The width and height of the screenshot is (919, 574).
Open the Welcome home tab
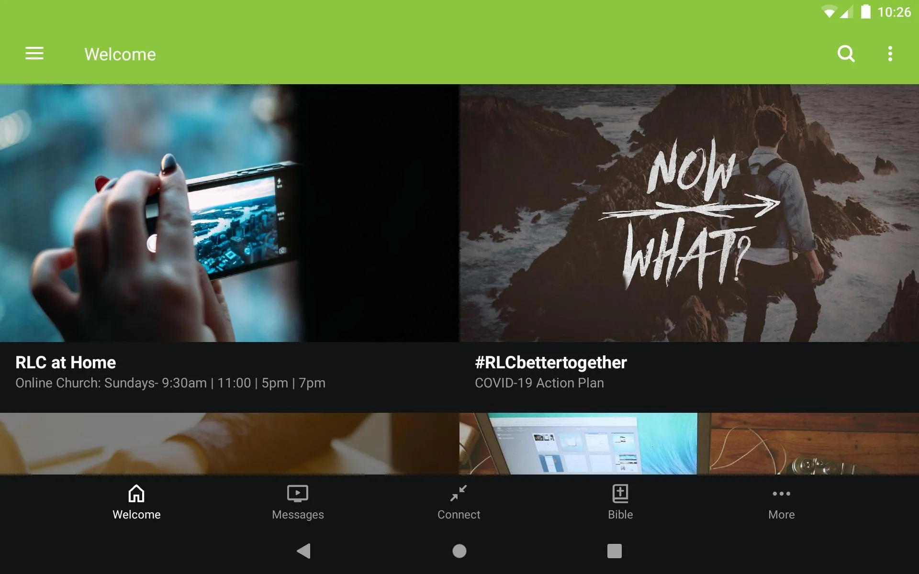click(135, 501)
